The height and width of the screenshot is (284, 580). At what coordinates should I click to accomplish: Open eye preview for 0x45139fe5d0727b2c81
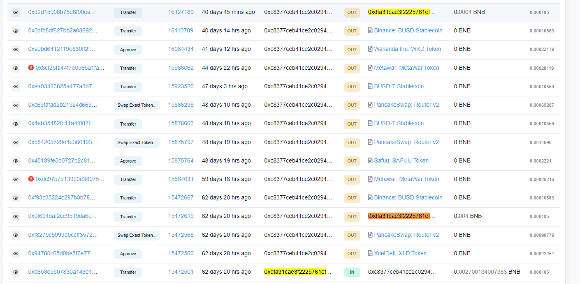pos(16,161)
